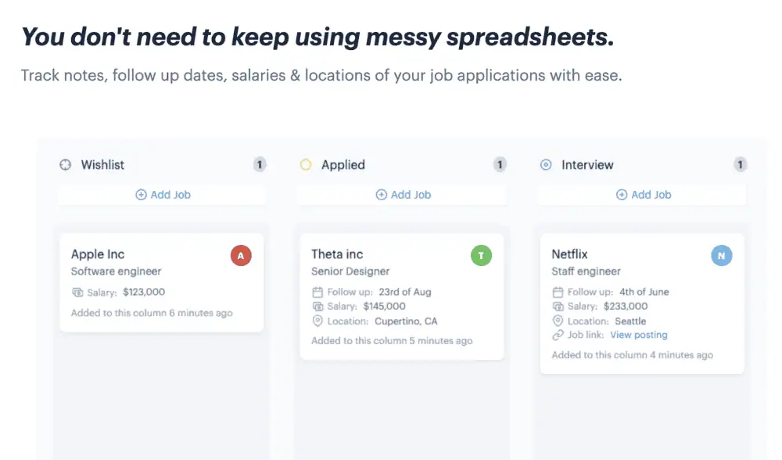Click the Interview job count badge
The image size is (782, 460).
click(x=740, y=165)
